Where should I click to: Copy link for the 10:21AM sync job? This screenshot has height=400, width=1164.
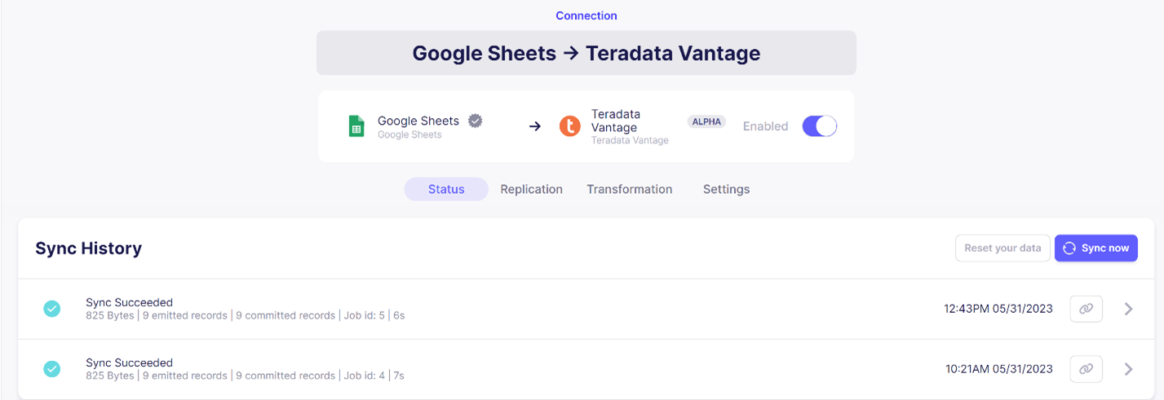point(1086,369)
